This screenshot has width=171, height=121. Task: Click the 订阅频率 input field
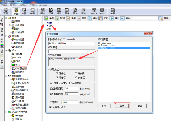coord(70,102)
